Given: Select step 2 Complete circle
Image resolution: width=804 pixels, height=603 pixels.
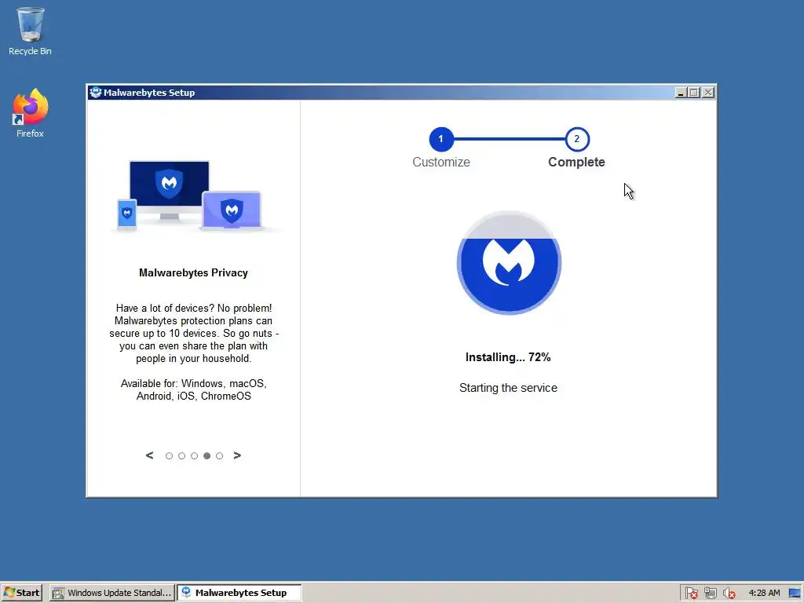Looking at the screenshot, I should (x=577, y=139).
